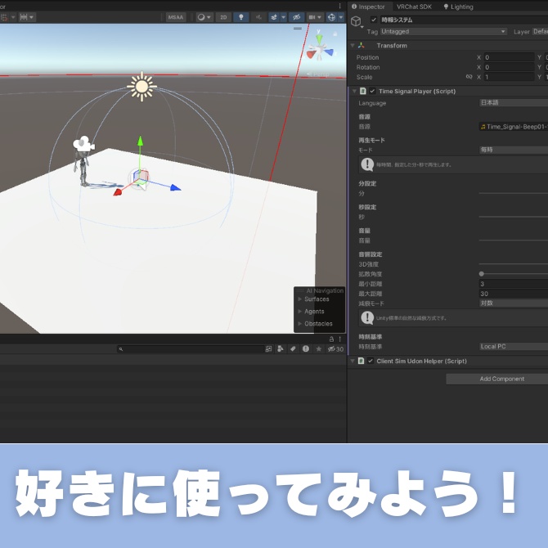Open the gizmos dropdown arrow

(341, 17)
